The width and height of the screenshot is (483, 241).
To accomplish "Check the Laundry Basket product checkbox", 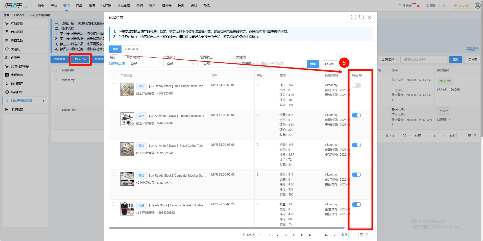I will coord(113,204).
